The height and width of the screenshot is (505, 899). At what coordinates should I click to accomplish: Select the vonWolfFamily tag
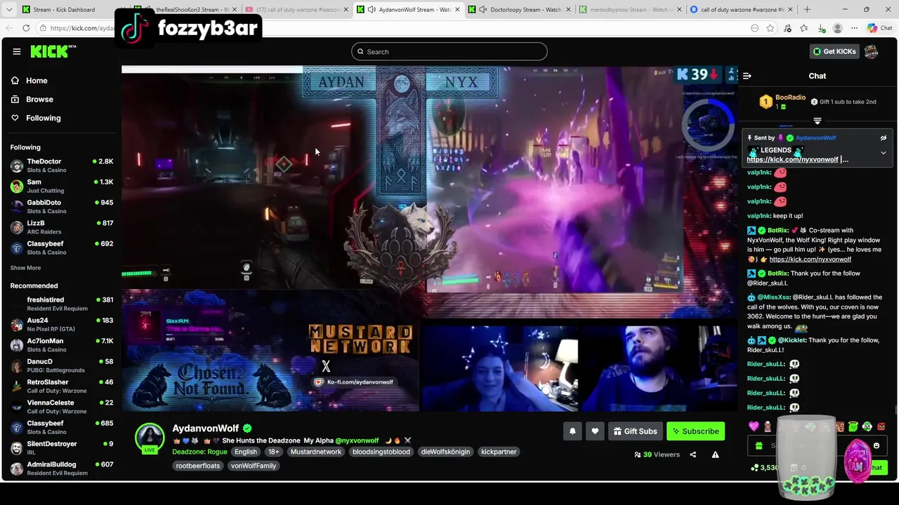pyautogui.click(x=254, y=466)
